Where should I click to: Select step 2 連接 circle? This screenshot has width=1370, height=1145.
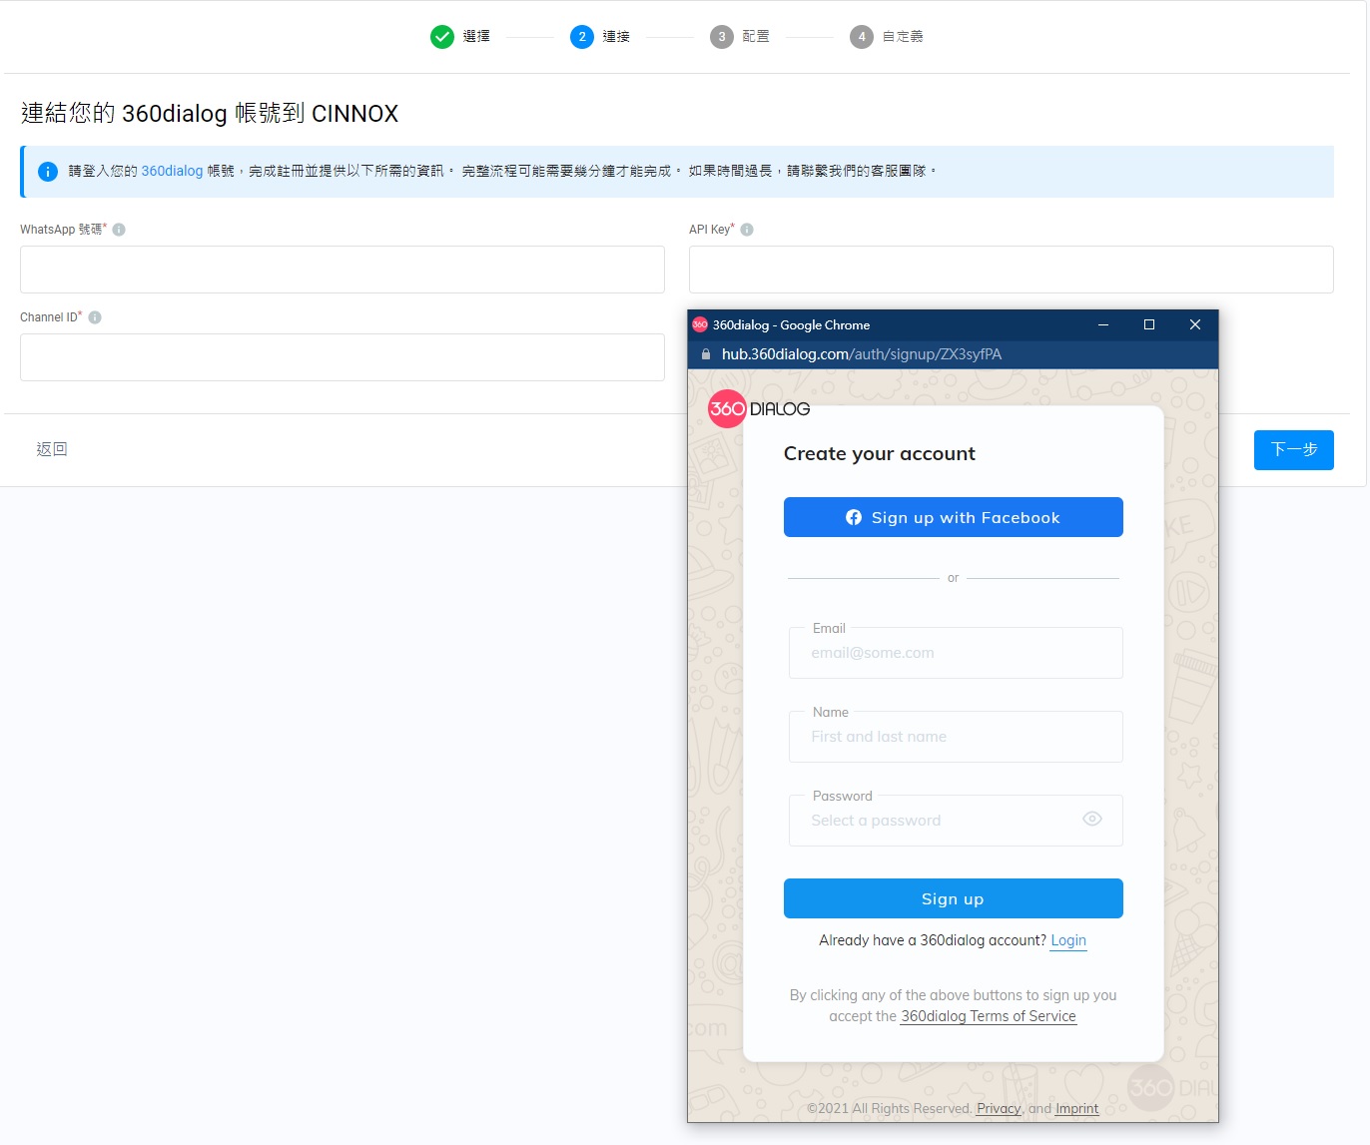coord(582,37)
